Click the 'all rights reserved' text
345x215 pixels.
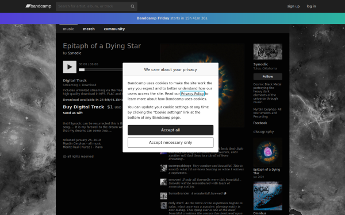(78, 157)
